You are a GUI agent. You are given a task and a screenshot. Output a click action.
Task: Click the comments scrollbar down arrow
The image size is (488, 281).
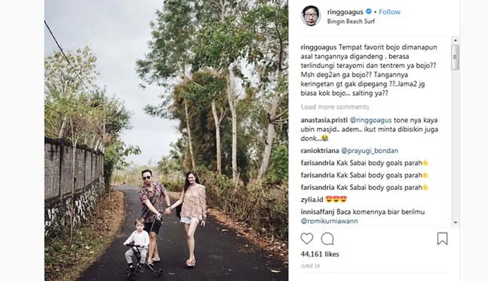click(x=455, y=222)
